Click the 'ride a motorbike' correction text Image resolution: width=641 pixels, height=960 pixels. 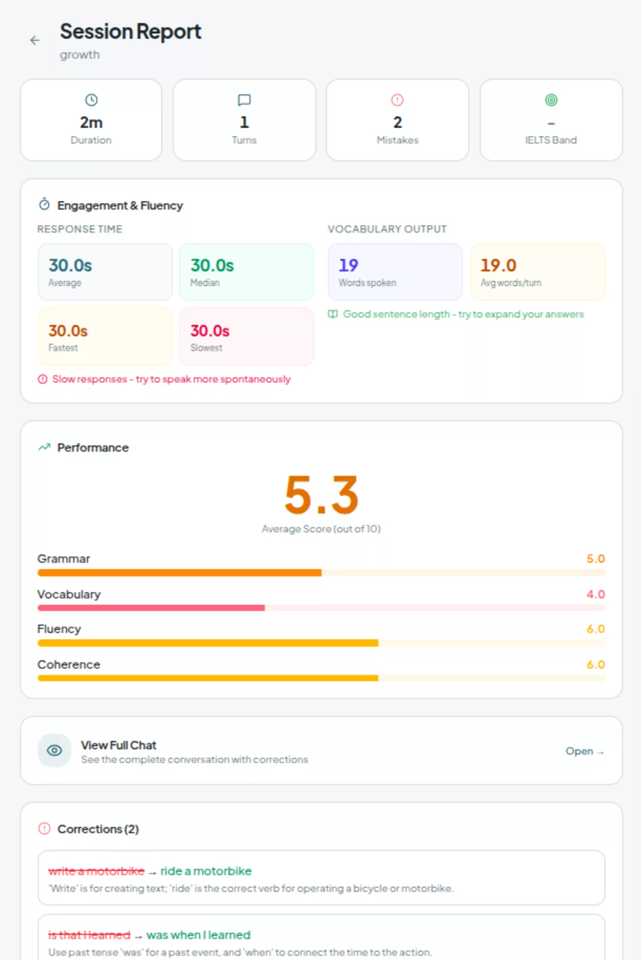point(206,871)
